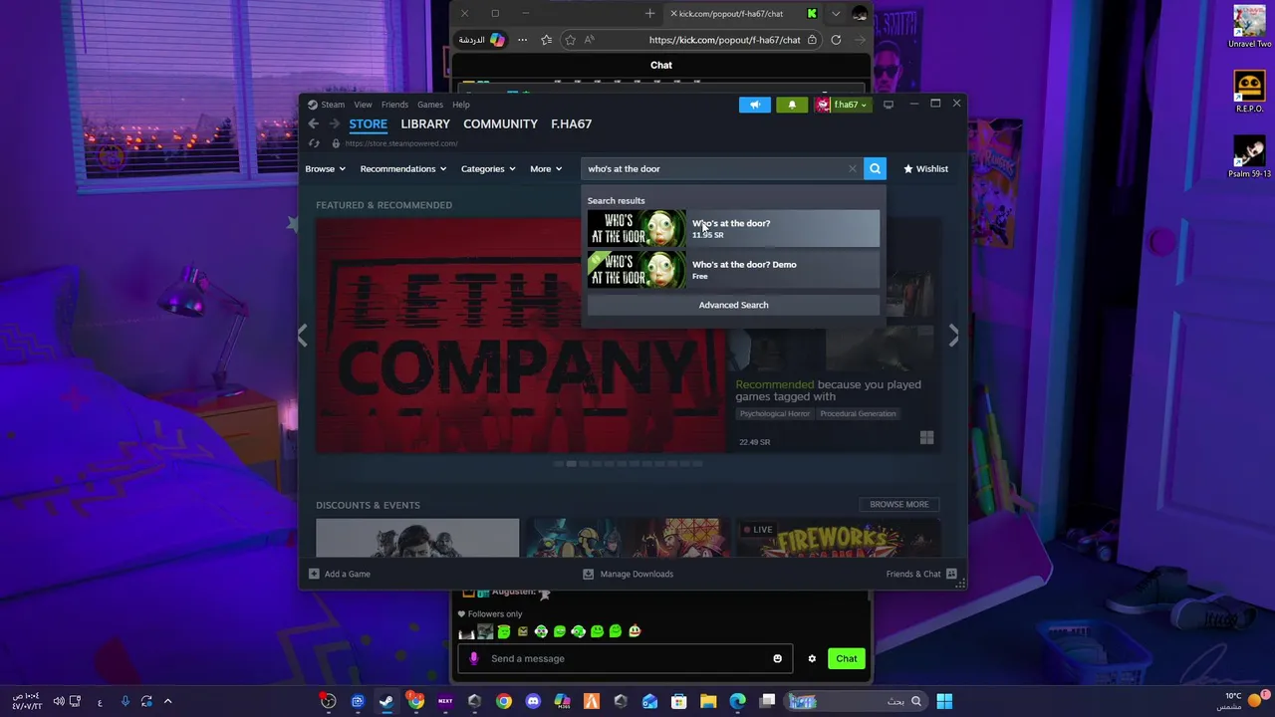Open the View menu
This screenshot has width=1275, height=717.
click(363, 105)
